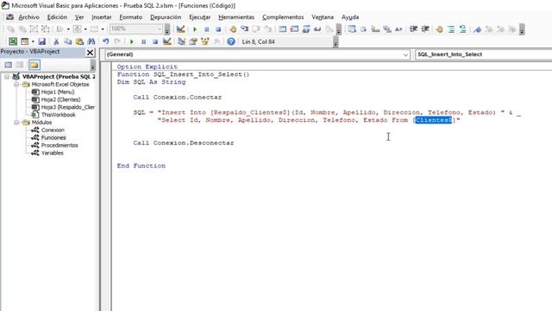Open the Locals Window icon
This screenshot has height=311, width=552.
click(282, 29)
